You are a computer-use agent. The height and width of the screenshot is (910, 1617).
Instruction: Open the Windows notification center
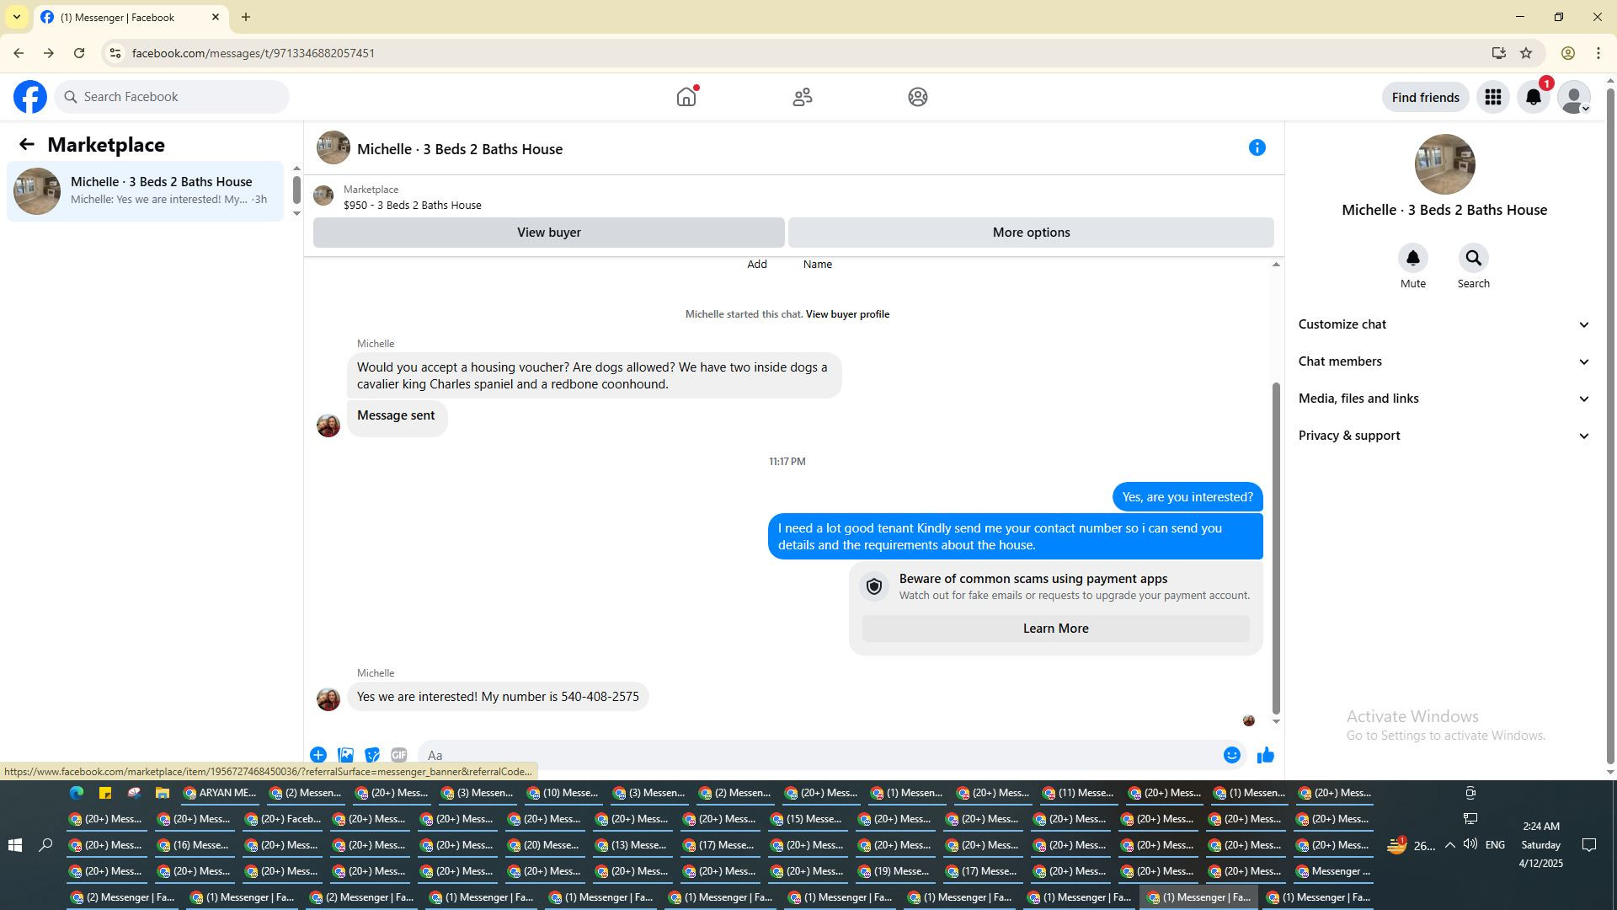[x=1589, y=845]
